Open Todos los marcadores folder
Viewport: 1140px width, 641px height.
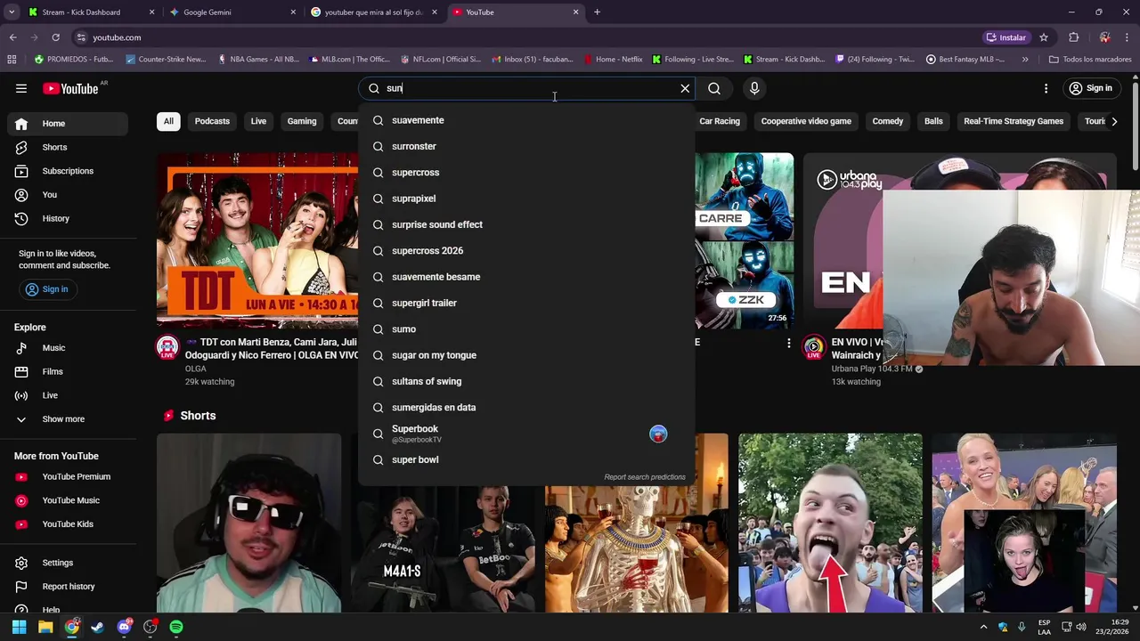pos(1090,60)
